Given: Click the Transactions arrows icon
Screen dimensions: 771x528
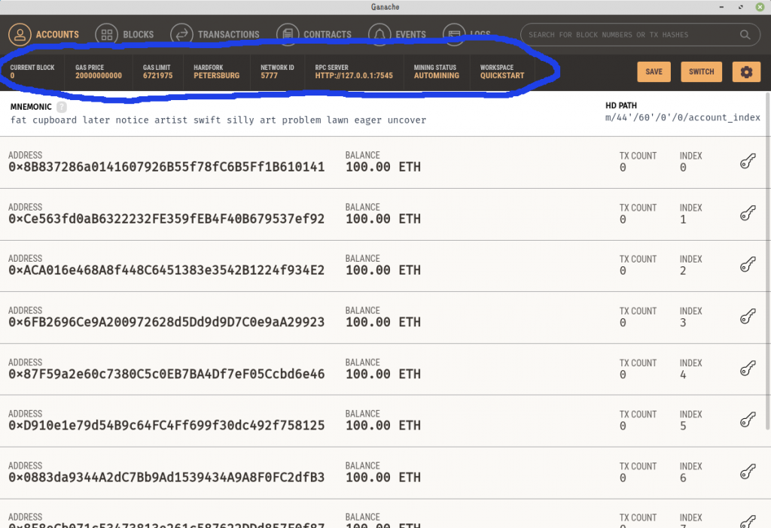Looking at the screenshot, I should click(x=182, y=35).
